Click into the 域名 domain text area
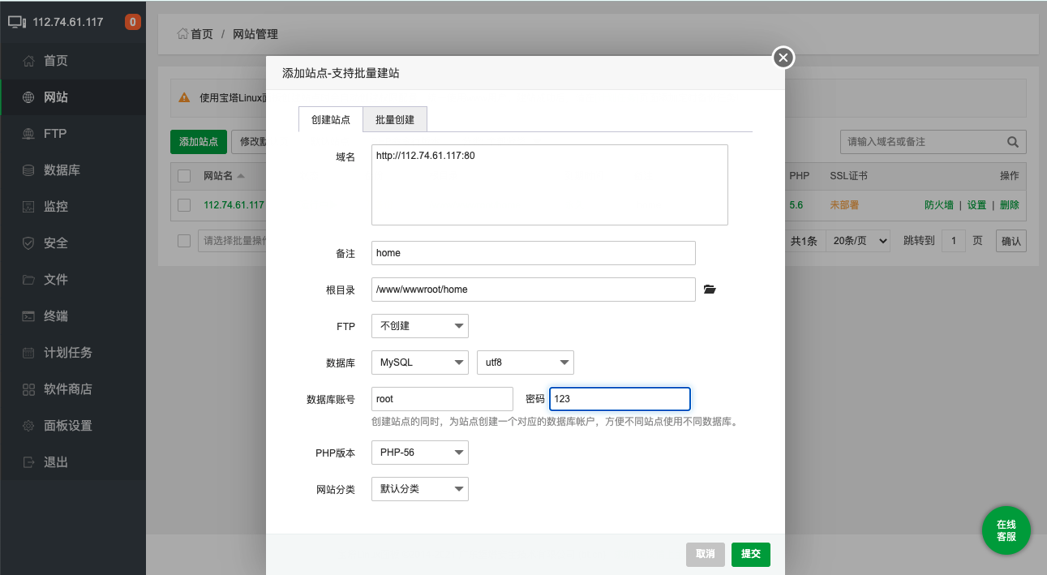This screenshot has width=1047, height=575. pyautogui.click(x=550, y=185)
